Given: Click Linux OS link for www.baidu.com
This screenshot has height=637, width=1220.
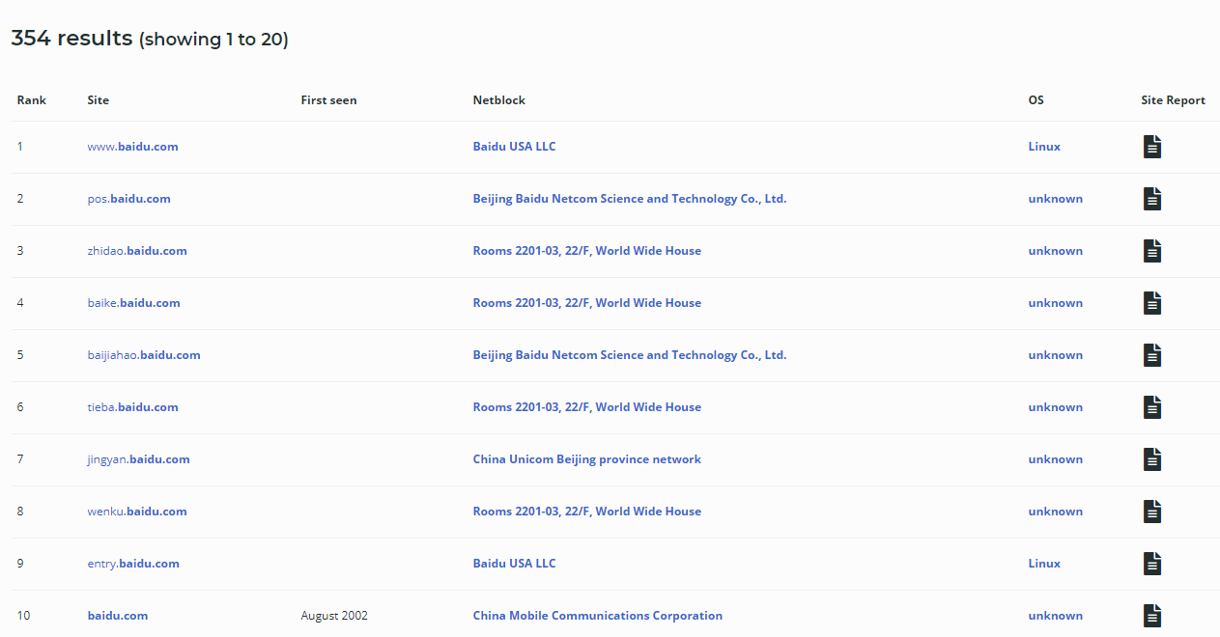Looking at the screenshot, I should 1044,147.
